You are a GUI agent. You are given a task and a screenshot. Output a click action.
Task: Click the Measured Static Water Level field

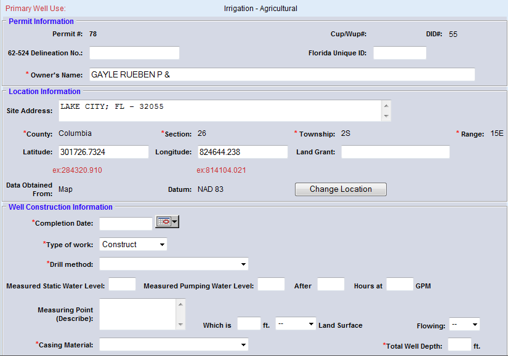pos(122,285)
